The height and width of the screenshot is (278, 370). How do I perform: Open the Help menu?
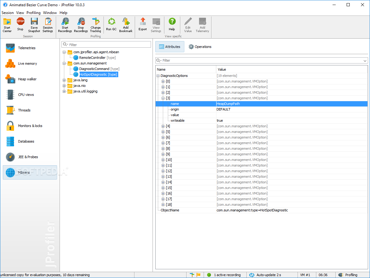coord(63,13)
